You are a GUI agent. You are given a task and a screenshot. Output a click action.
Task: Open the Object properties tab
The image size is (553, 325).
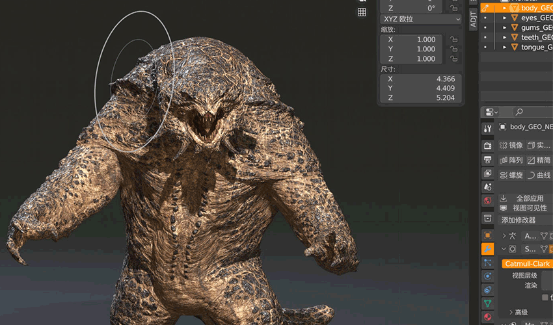tap(488, 235)
